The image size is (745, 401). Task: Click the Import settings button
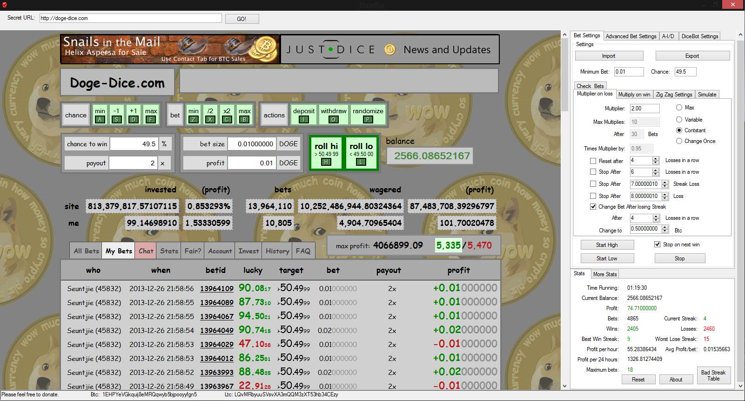click(609, 56)
